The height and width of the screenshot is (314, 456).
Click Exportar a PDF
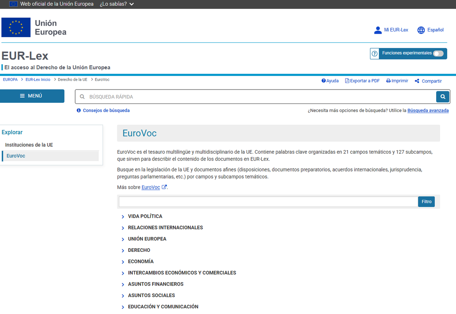tap(362, 81)
